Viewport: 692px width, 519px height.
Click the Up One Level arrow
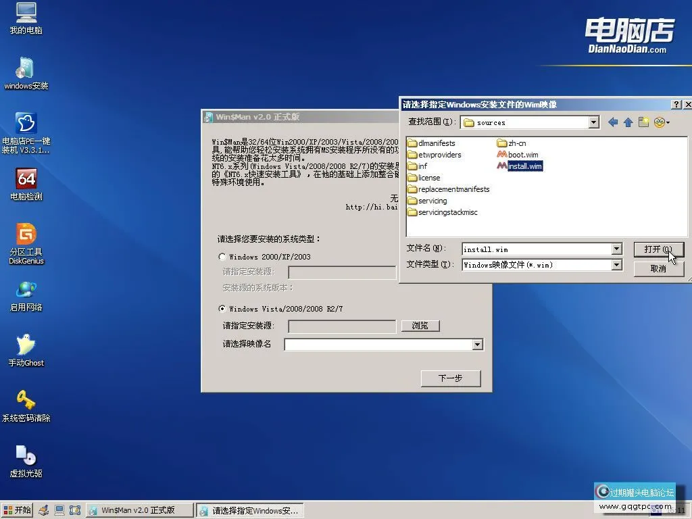tap(628, 122)
